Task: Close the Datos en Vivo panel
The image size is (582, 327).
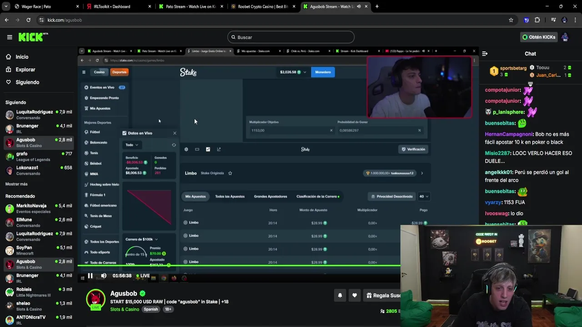Action: pyautogui.click(x=175, y=133)
